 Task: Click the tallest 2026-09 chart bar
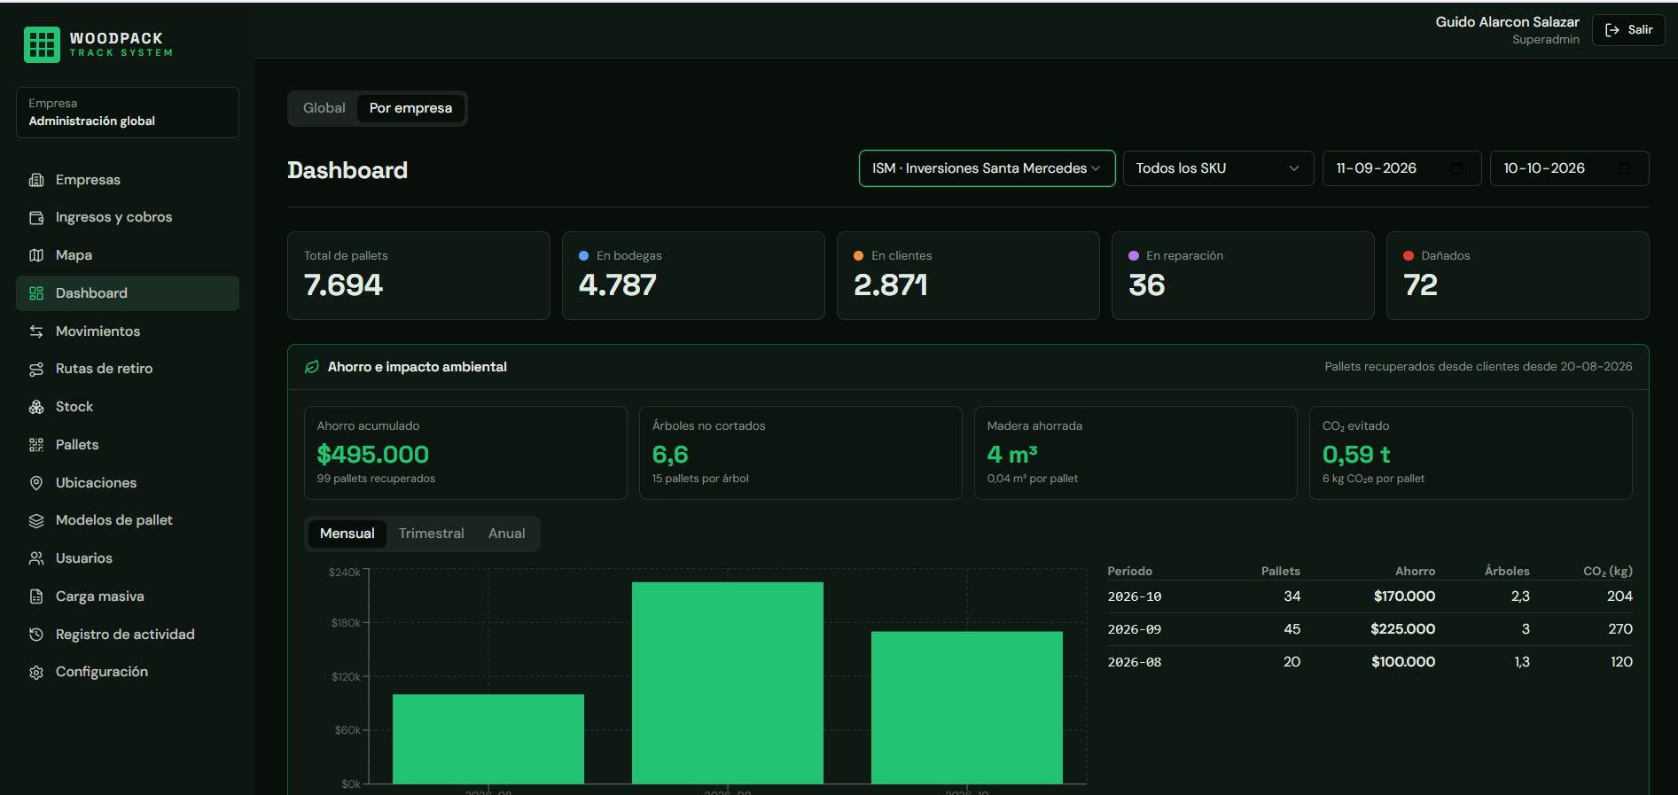pyautogui.click(x=728, y=683)
